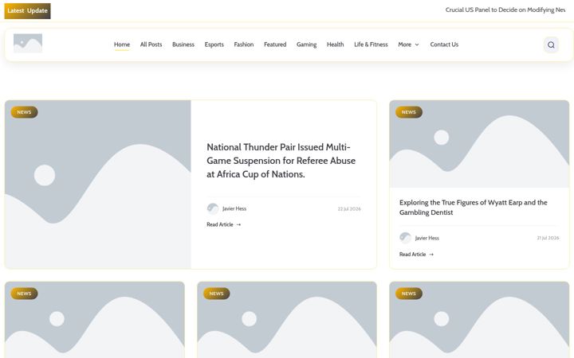The image size is (574, 358).
Task: Click the 21 Jul 2026 date
Action: [548, 238]
